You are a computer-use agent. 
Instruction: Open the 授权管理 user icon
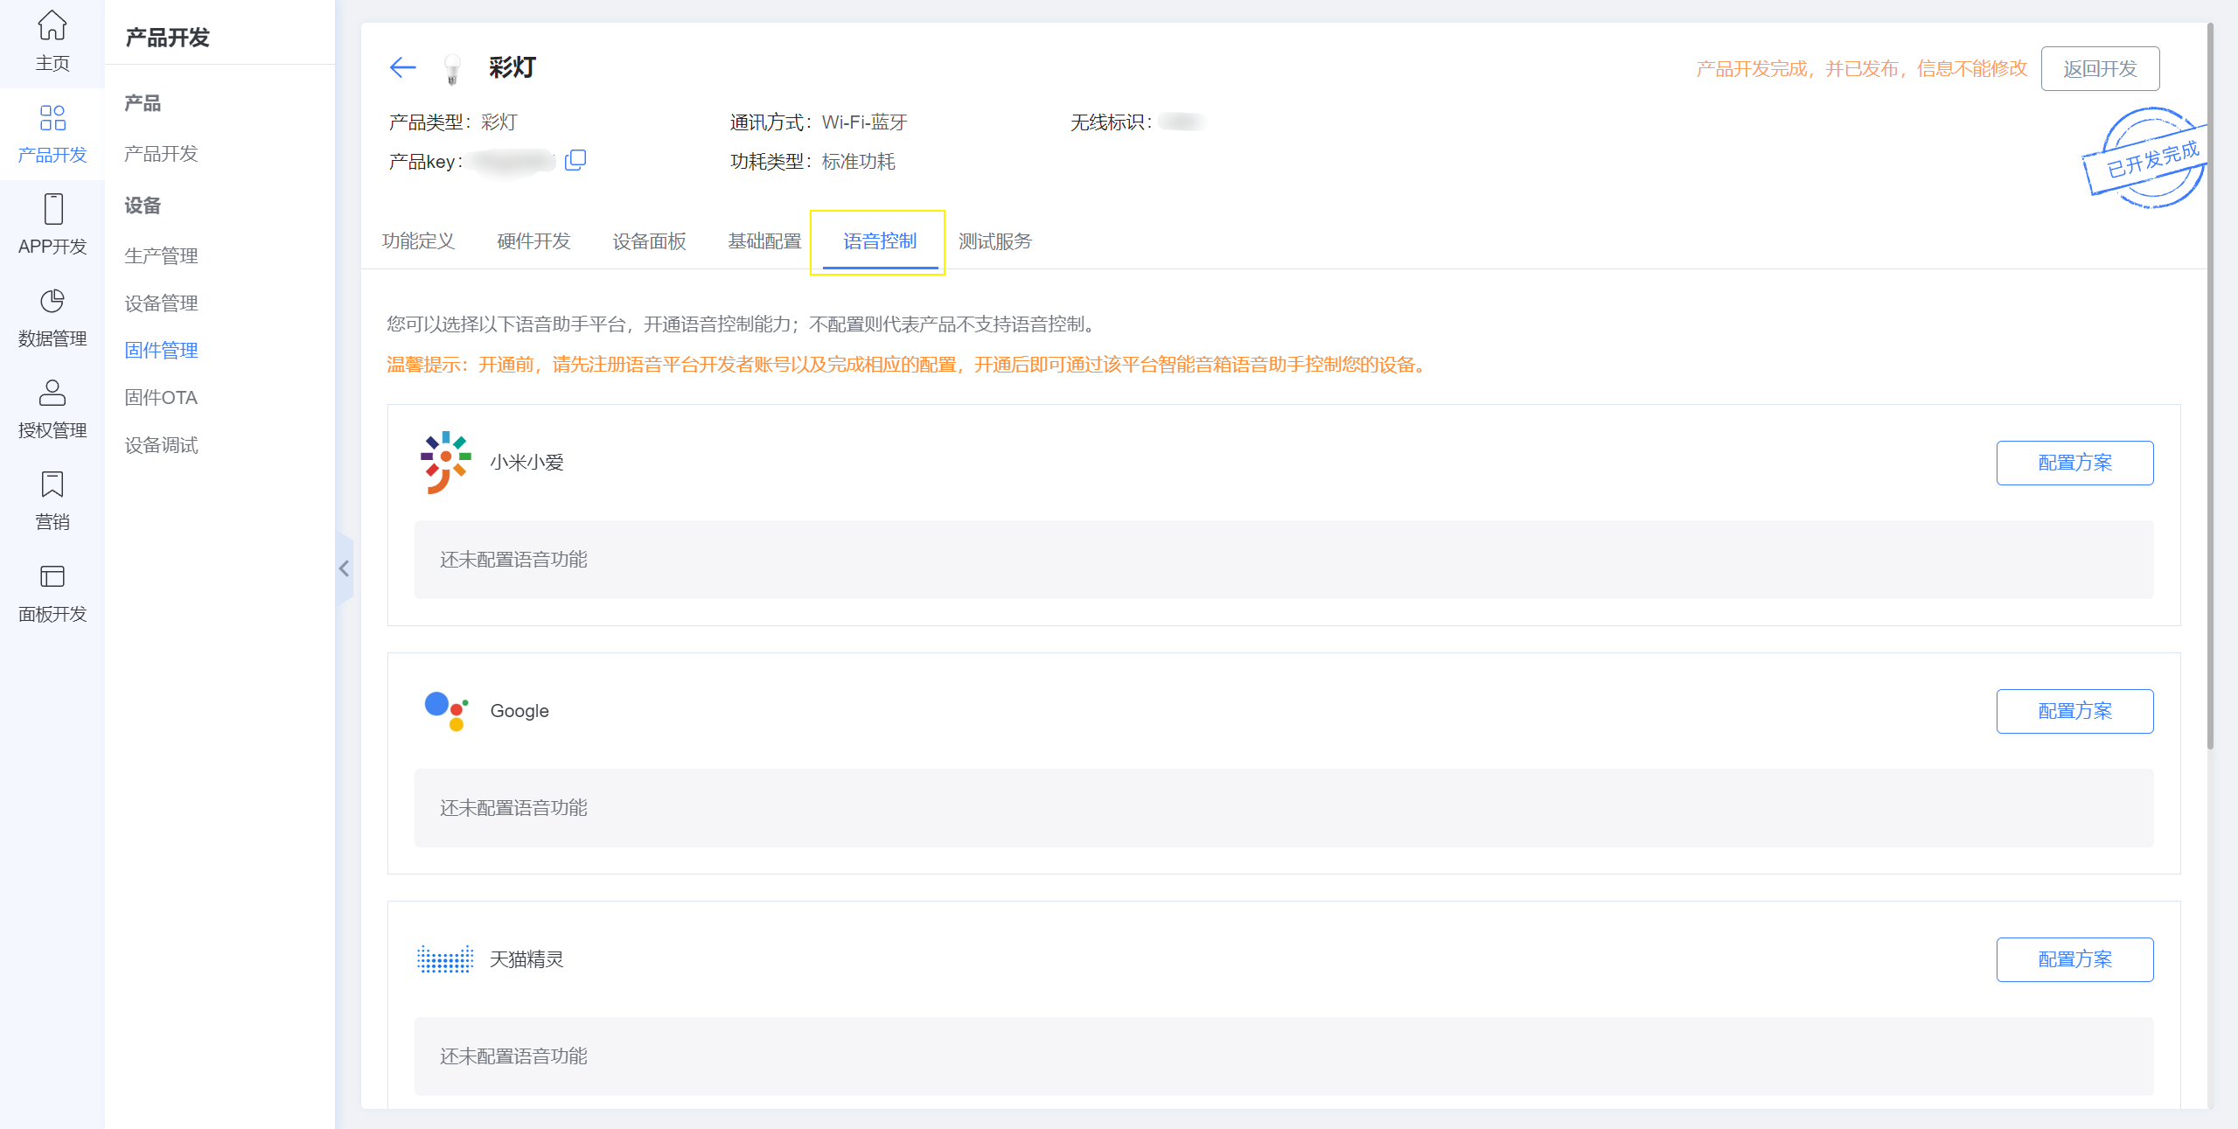tap(52, 393)
